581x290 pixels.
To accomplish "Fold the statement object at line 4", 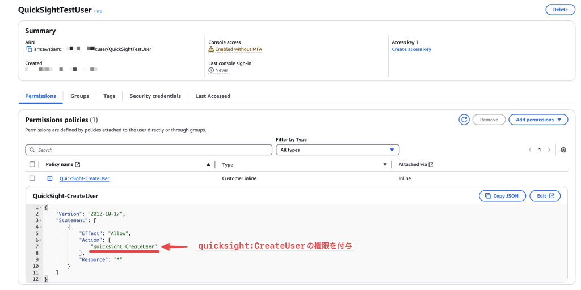I will pos(41,227).
